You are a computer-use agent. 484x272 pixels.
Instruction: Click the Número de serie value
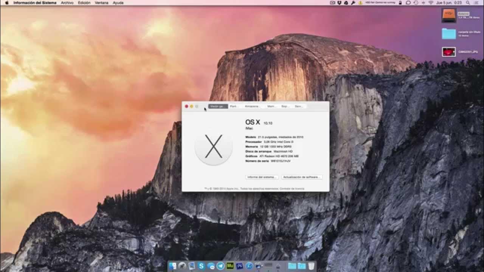[281, 161]
